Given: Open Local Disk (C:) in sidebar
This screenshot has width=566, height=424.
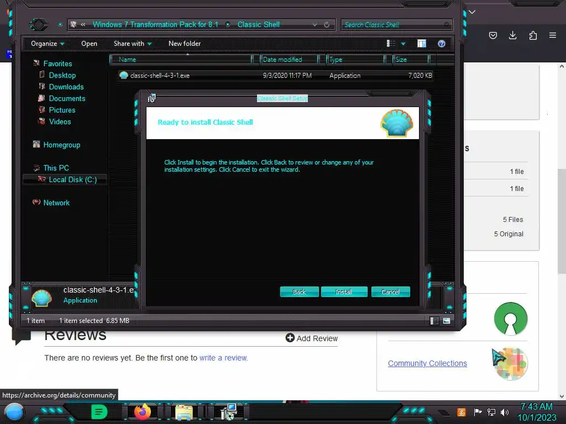Looking at the screenshot, I should click(x=65, y=179).
